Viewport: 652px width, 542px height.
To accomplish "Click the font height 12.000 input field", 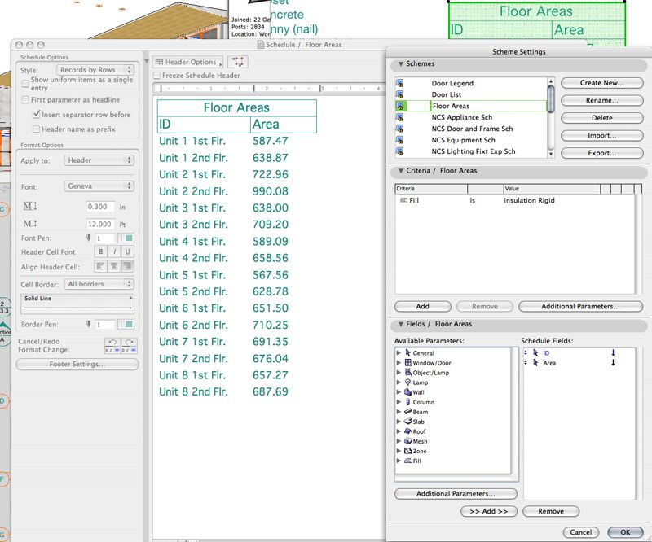I will pyautogui.click(x=101, y=224).
